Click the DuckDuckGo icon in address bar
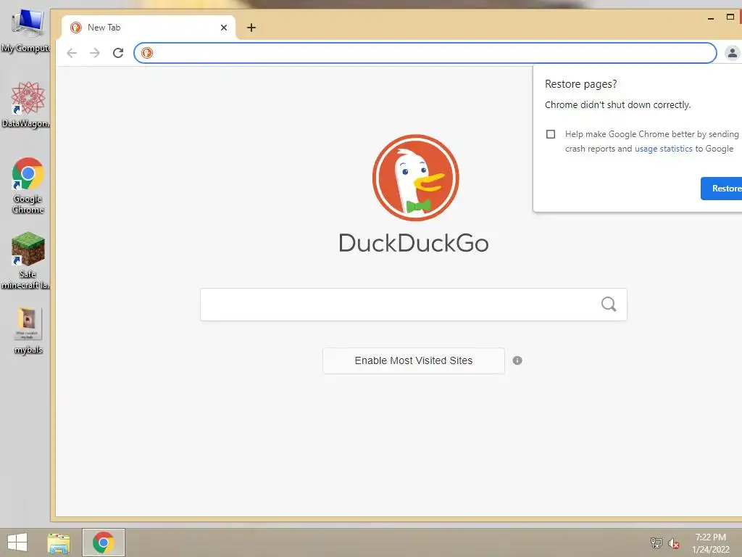Image resolution: width=742 pixels, height=557 pixels. pyautogui.click(x=147, y=53)
